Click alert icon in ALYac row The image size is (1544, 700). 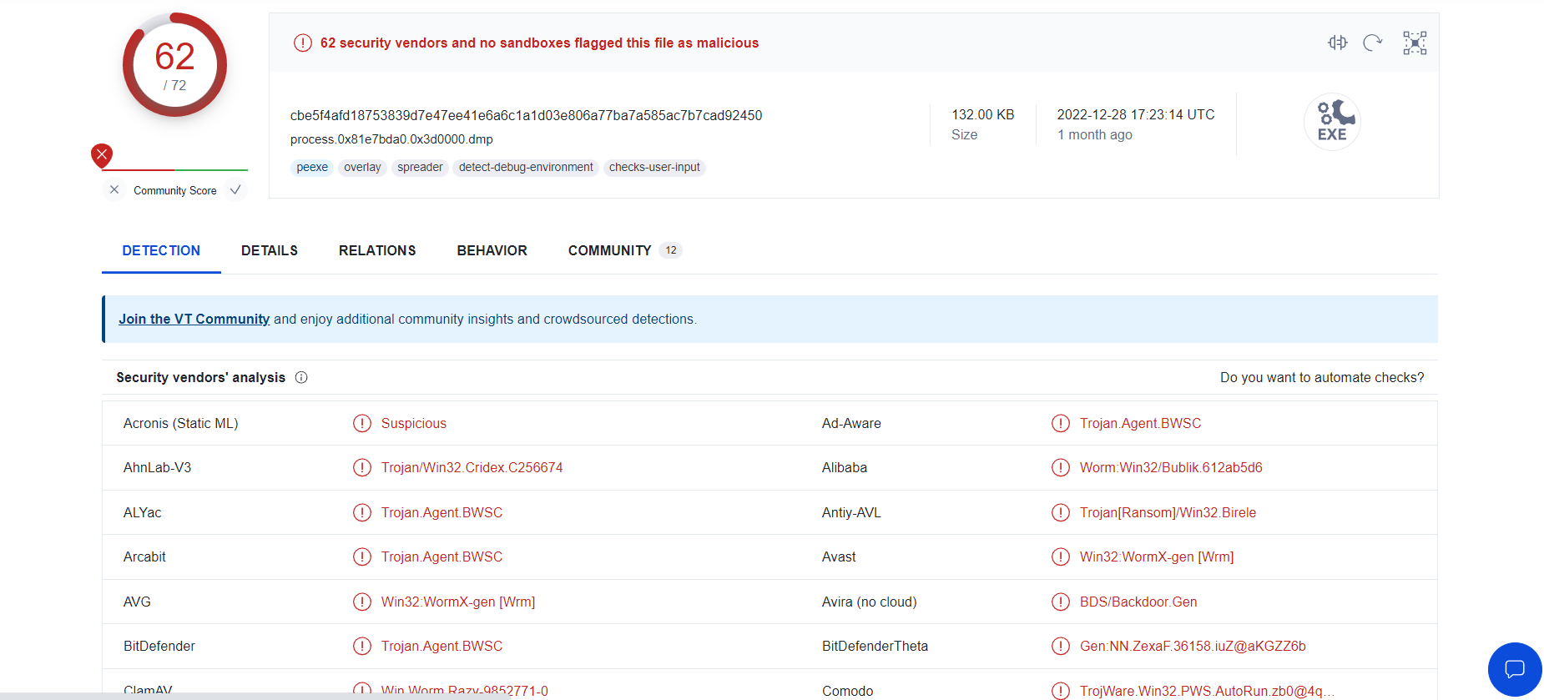(362, 512)
